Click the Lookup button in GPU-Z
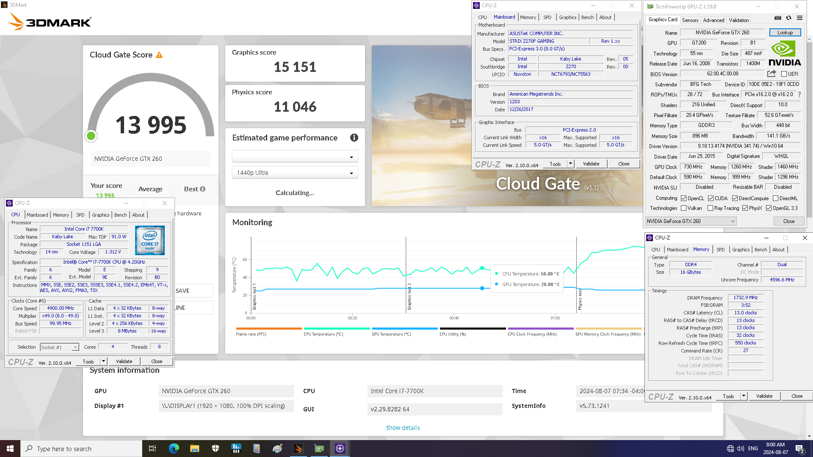The image size is (813, 457). click(x=785, y=33)
